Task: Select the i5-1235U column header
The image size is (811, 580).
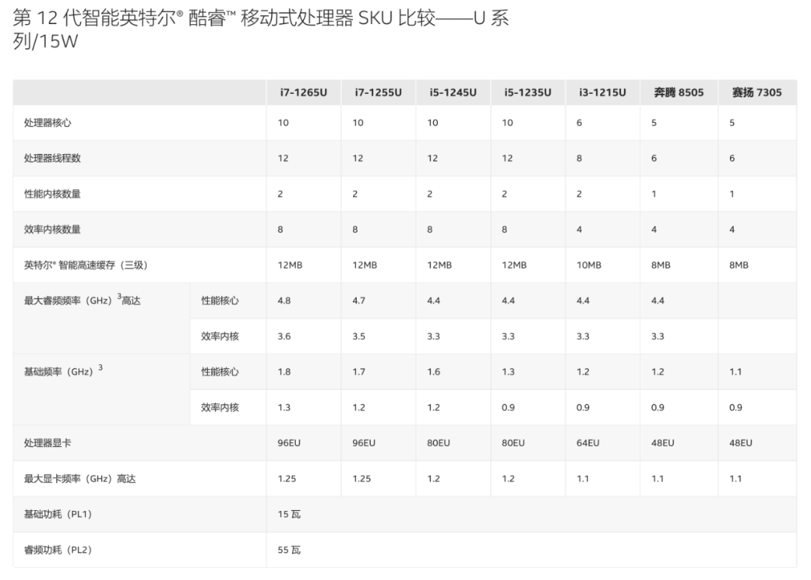Action: pos(527,92)
